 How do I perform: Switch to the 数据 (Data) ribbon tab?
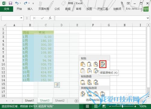point(68,9)
